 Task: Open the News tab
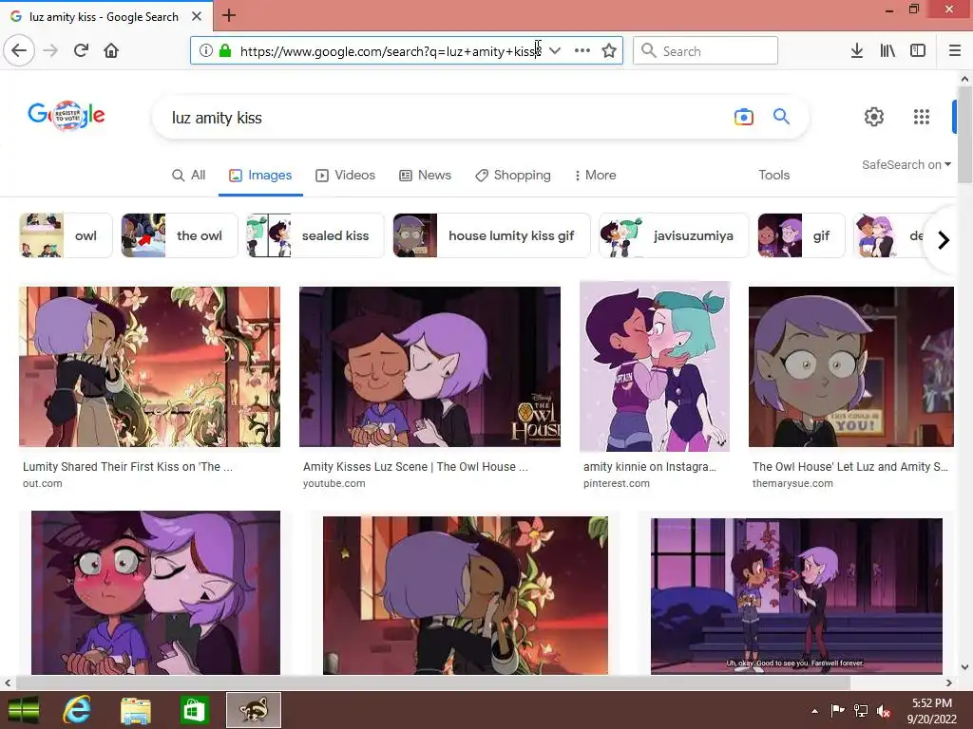(425, 176)
